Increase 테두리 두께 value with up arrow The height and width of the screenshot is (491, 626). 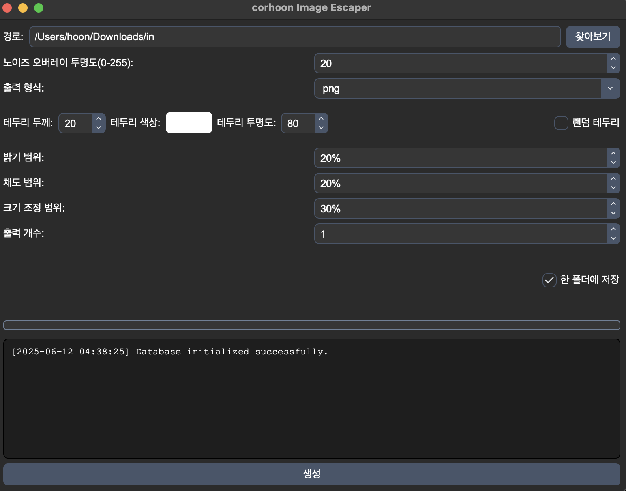click(x=99, y=119)
